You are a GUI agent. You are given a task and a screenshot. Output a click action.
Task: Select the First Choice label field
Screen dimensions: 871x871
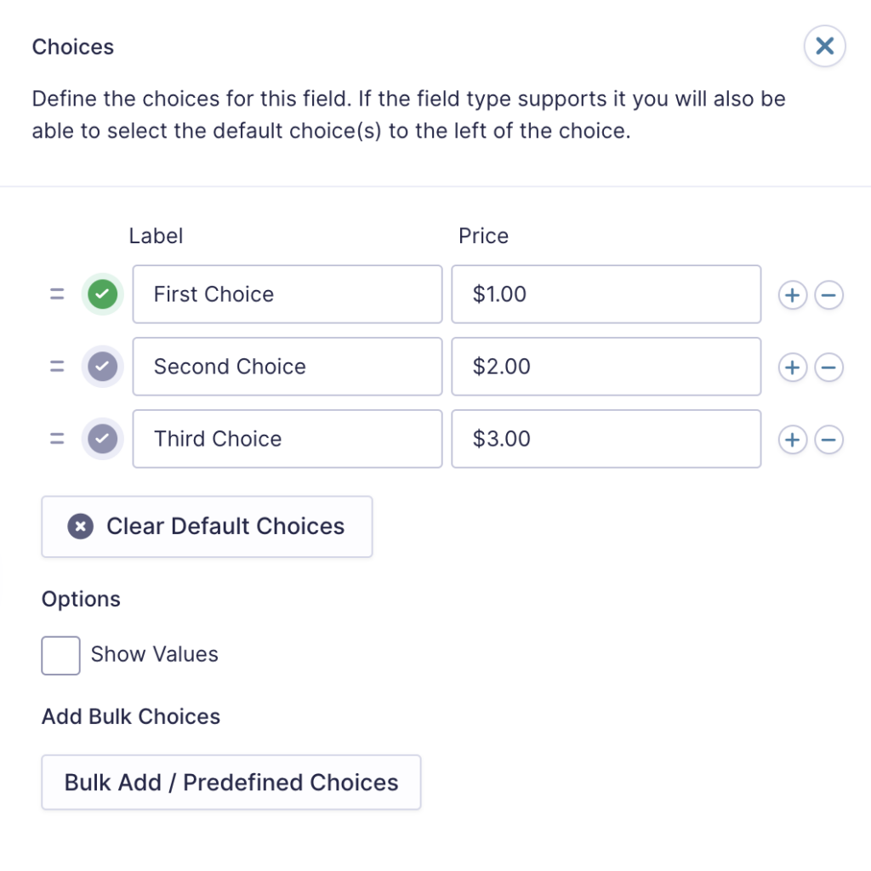[x=287, y=294]
